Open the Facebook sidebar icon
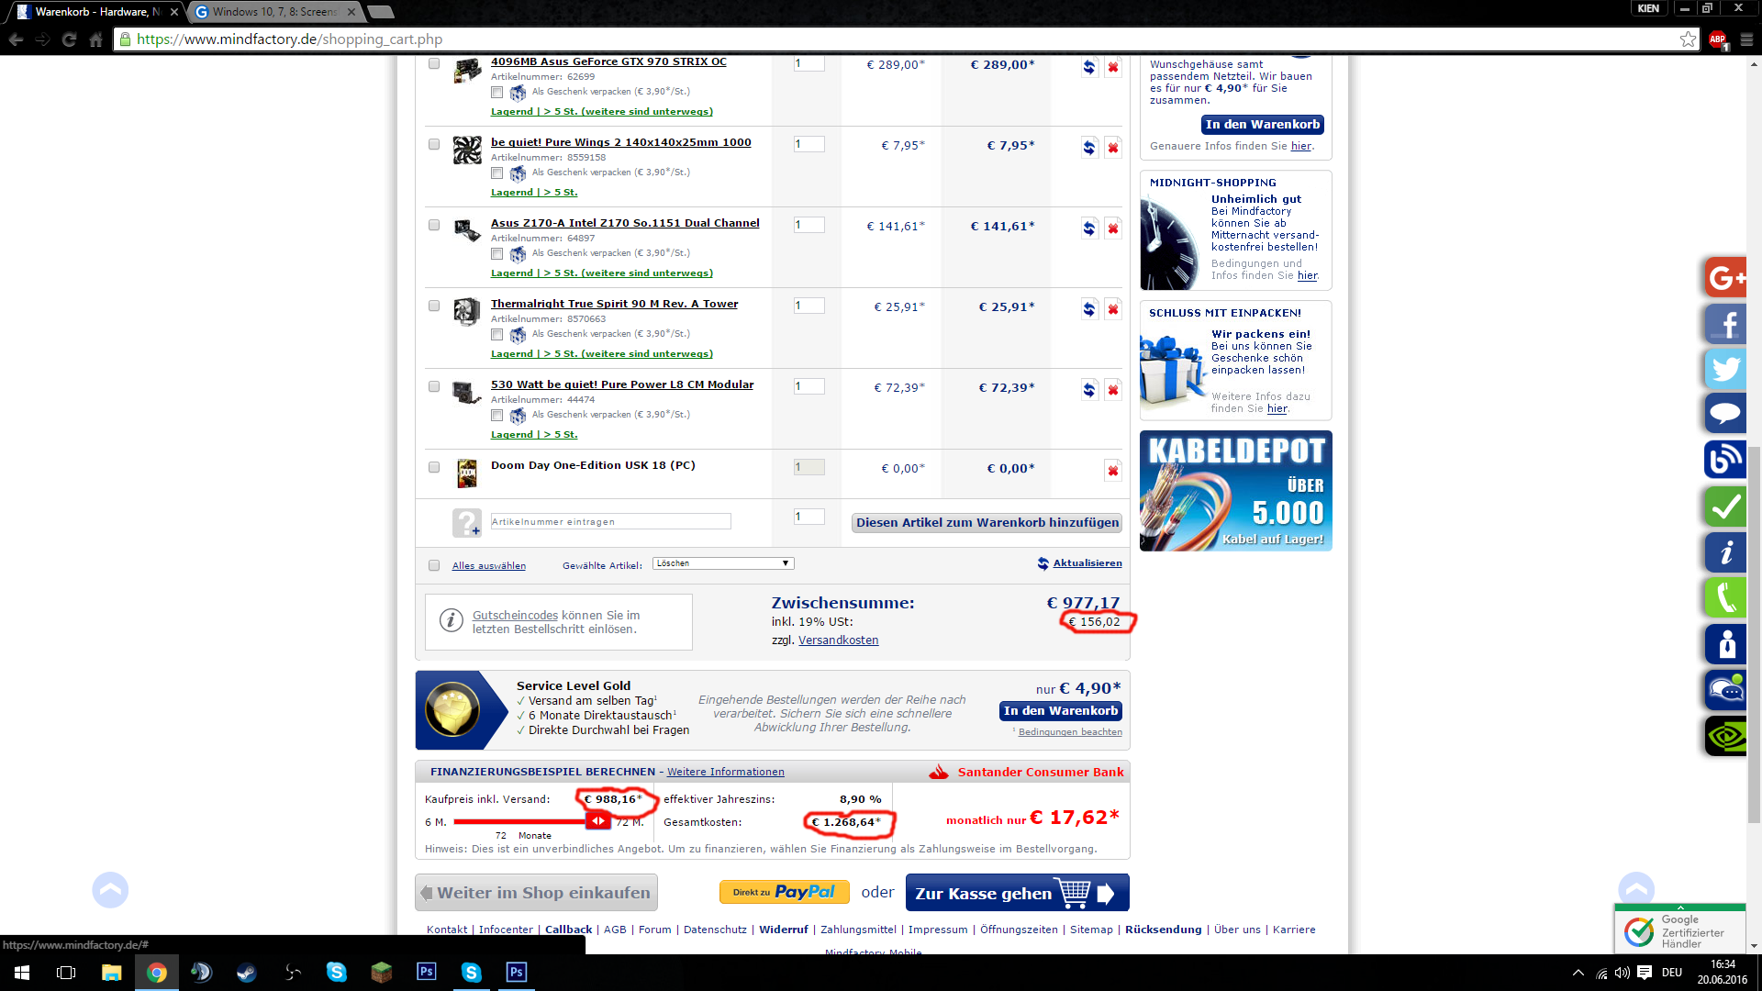Image resolution: width=1762 pixels, height=991 pixels. point(1726,323)
